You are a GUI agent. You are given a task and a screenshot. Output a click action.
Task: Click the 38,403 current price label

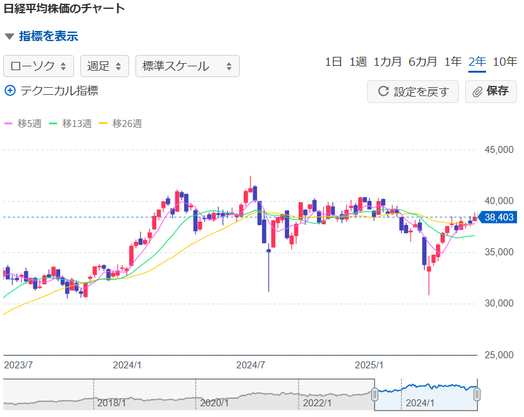(497, 217)
